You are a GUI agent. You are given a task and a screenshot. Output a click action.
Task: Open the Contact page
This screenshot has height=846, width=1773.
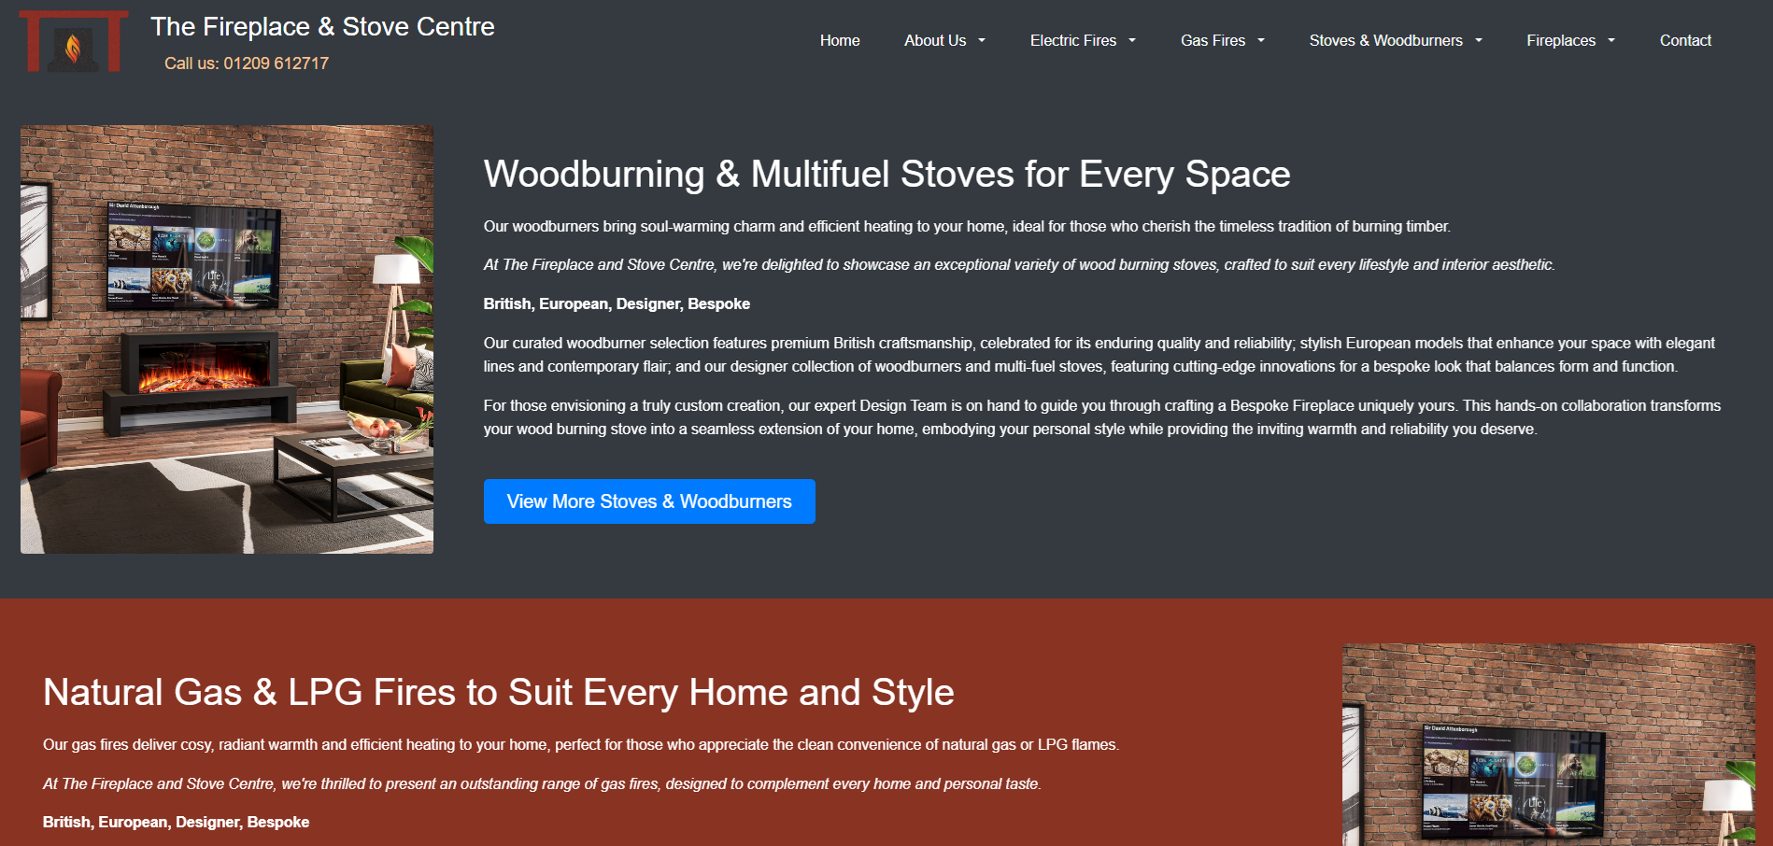(x=1685, y=40)
